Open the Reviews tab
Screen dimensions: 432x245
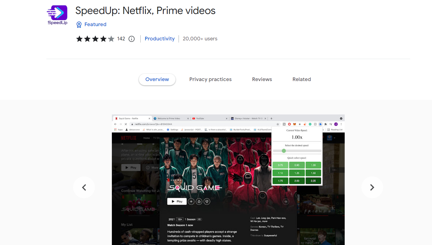(x=262, y=80)
